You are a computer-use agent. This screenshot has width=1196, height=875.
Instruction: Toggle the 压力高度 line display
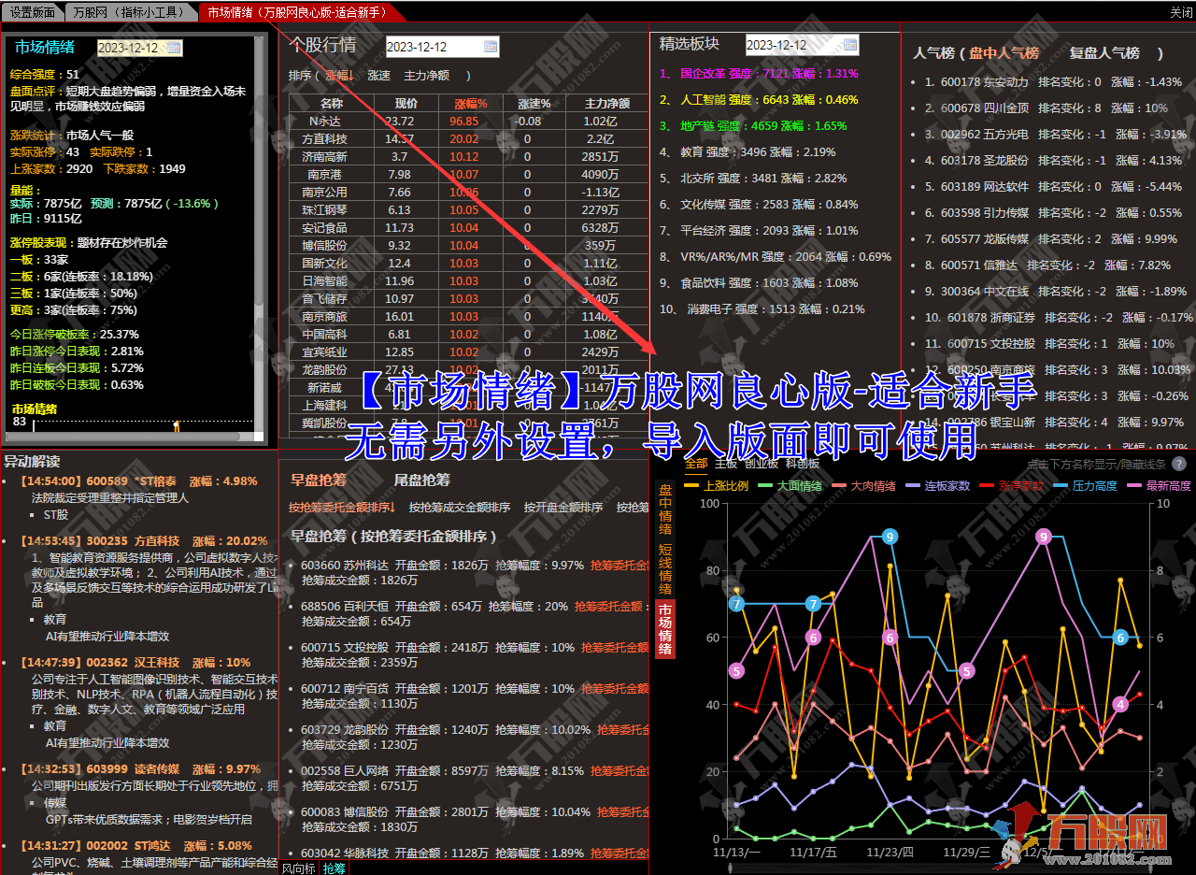click(x=1093, y=486)
